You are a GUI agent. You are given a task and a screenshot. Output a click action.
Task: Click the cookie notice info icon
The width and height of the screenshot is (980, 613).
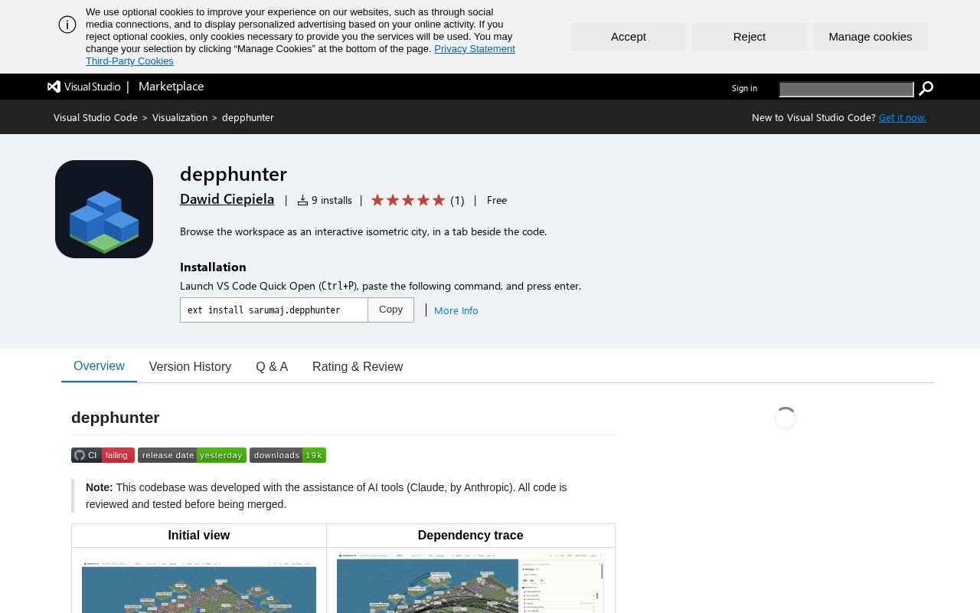click(x=67, y=25)
